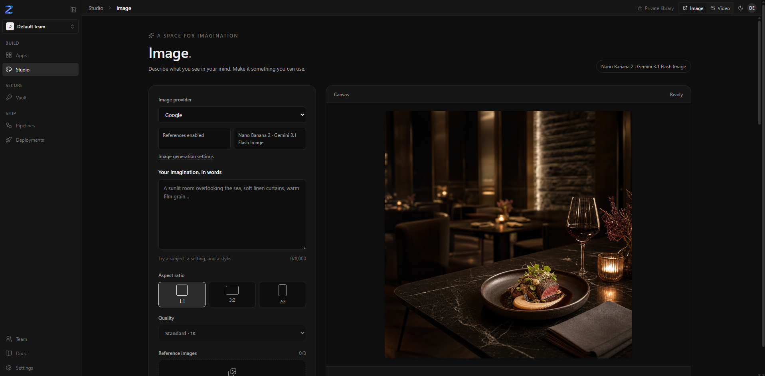Go to Studio in breadcrumb
Viewport: 765px width, 376px height.
pos(96,8)
